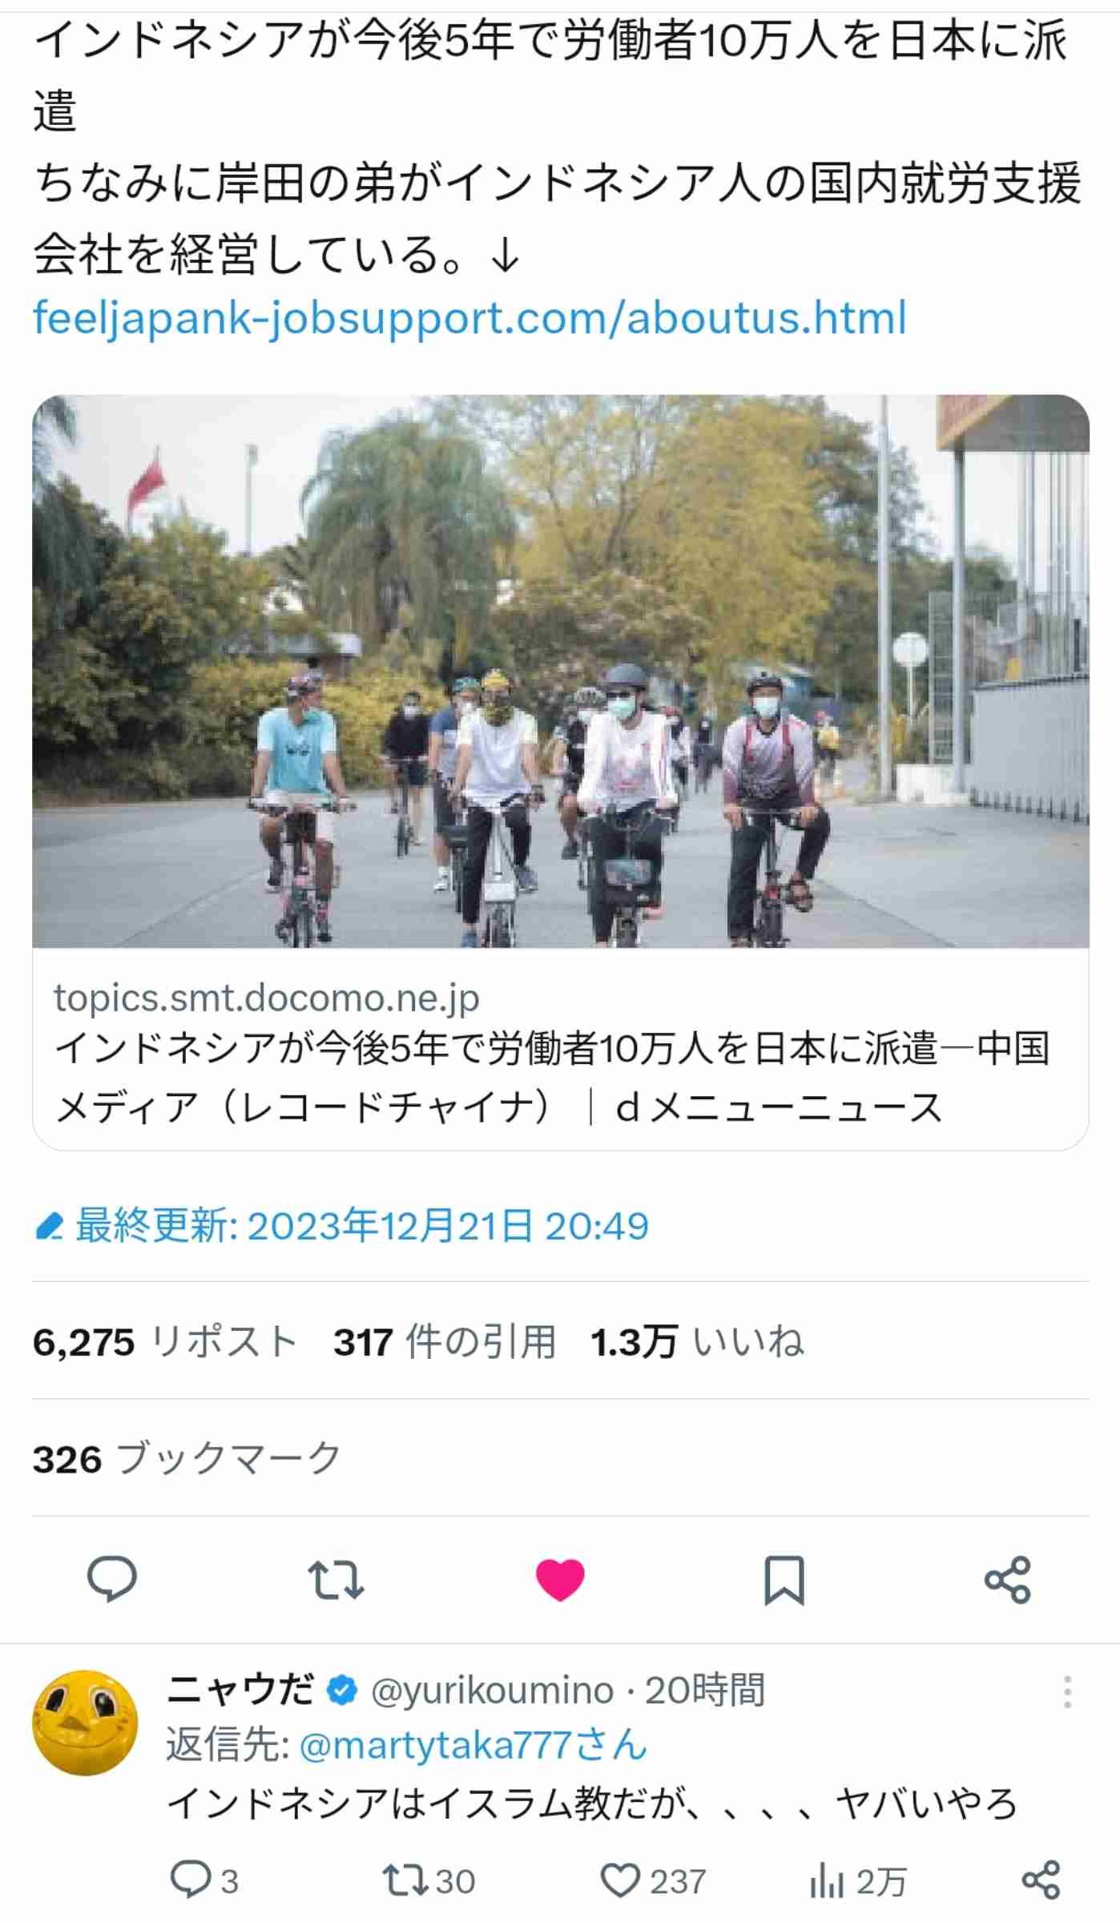Viewport: 1120px width, 1923px height.
Task: Open the feeljapank-jobsupport.com link
Action: click(469, 317)
